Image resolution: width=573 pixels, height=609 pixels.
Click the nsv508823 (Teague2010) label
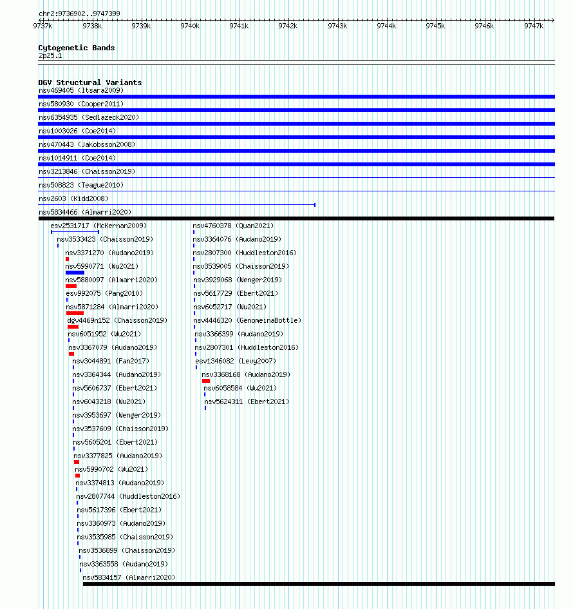click(81, 185)
